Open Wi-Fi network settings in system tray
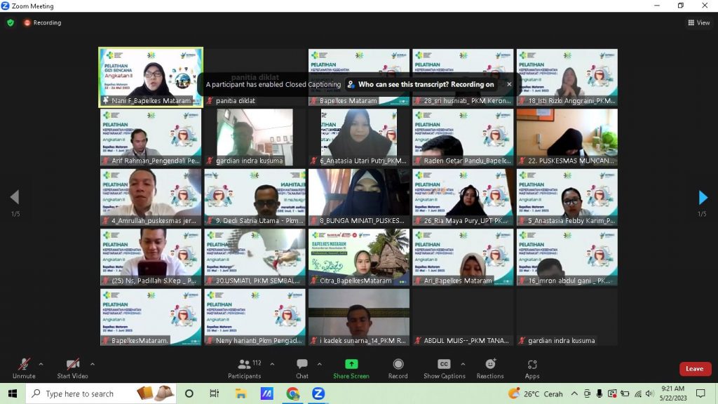 pos(638,393)
